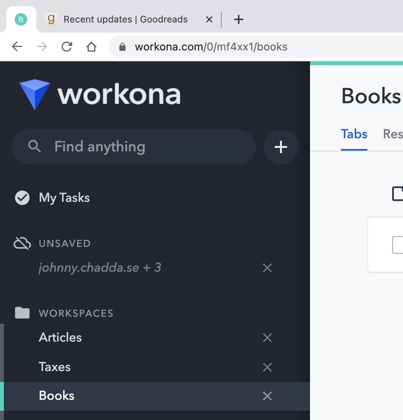Go to browser home page
Viewport: 403px width, 420px height.
(91, 47)
